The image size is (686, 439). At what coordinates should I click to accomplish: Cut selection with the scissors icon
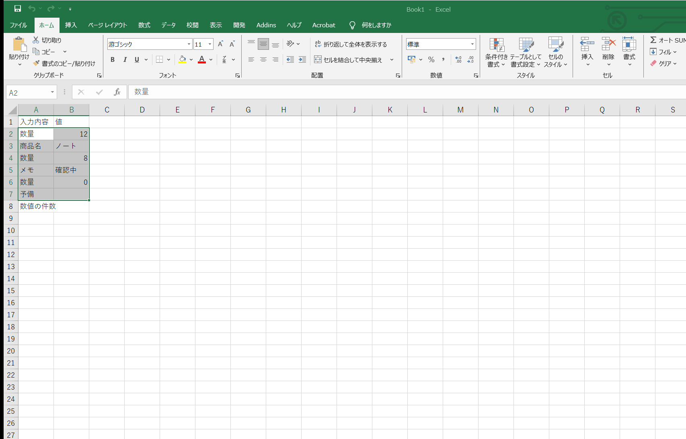pos(36,40)
